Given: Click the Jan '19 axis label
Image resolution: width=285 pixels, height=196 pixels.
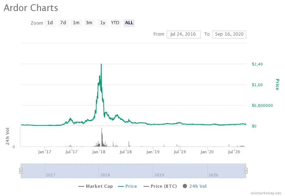Looking at the screenshot, I should pos(153,152).
